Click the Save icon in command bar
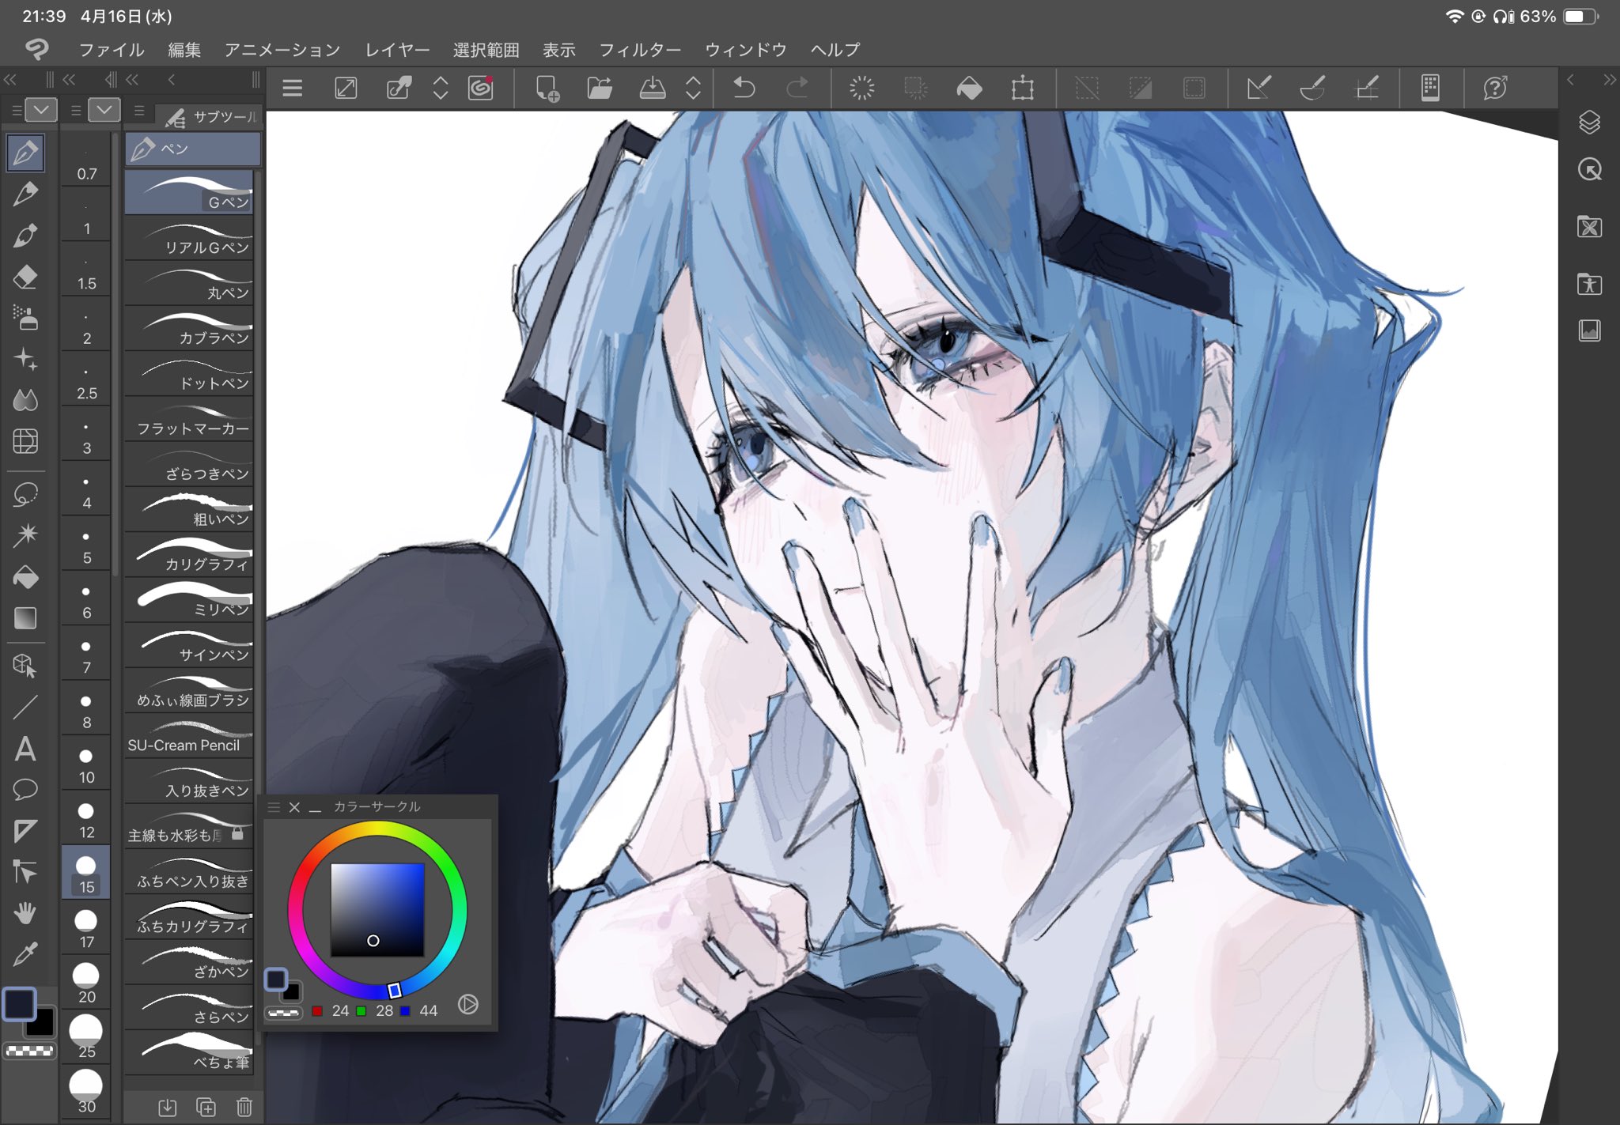 652,87
